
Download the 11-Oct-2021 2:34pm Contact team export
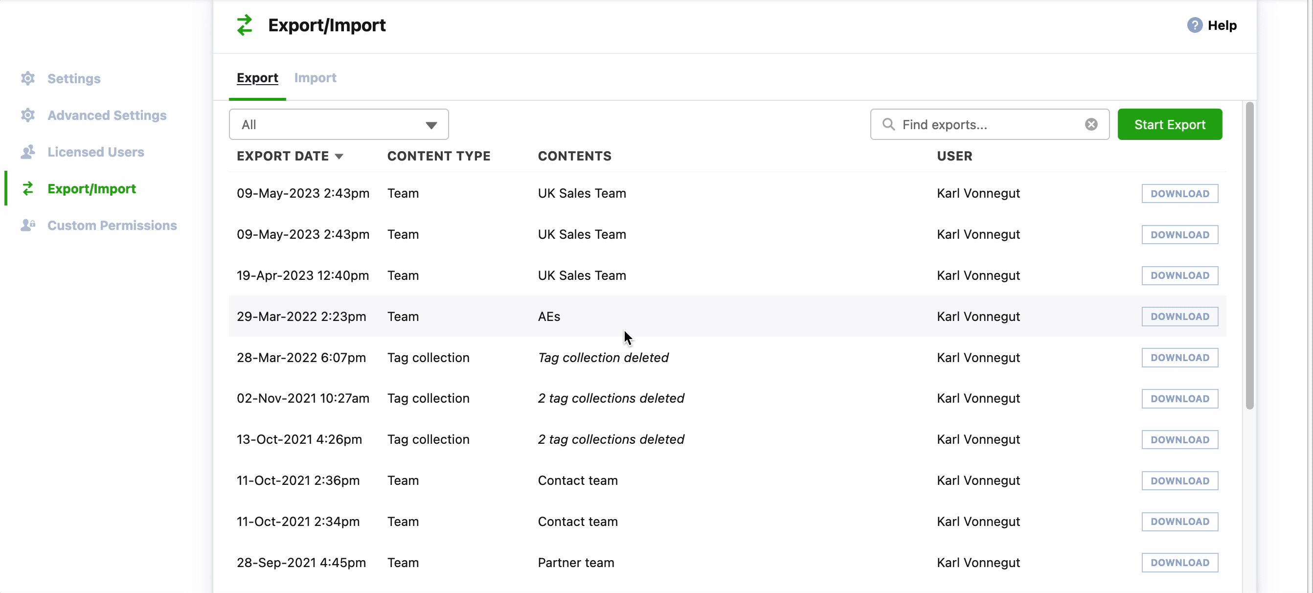click(1179, 522)
